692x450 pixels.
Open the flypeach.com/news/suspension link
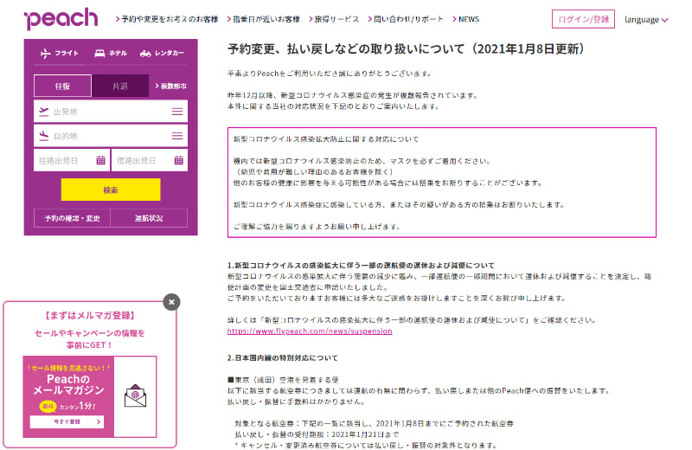click(310, 331)
